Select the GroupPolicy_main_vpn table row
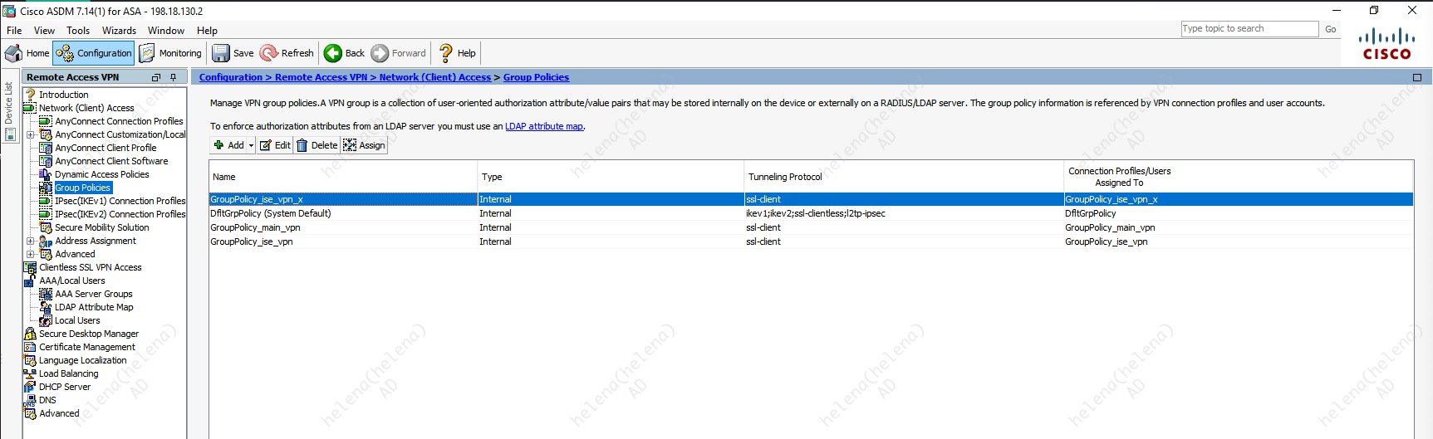Viewport: 1433px width, 439px height. pos(256,227)
